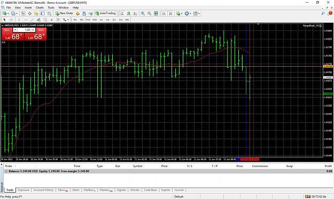The width and height of the screenshot is (334, 199).
Task: Click the volume input field 1.00
Action: 24,30
